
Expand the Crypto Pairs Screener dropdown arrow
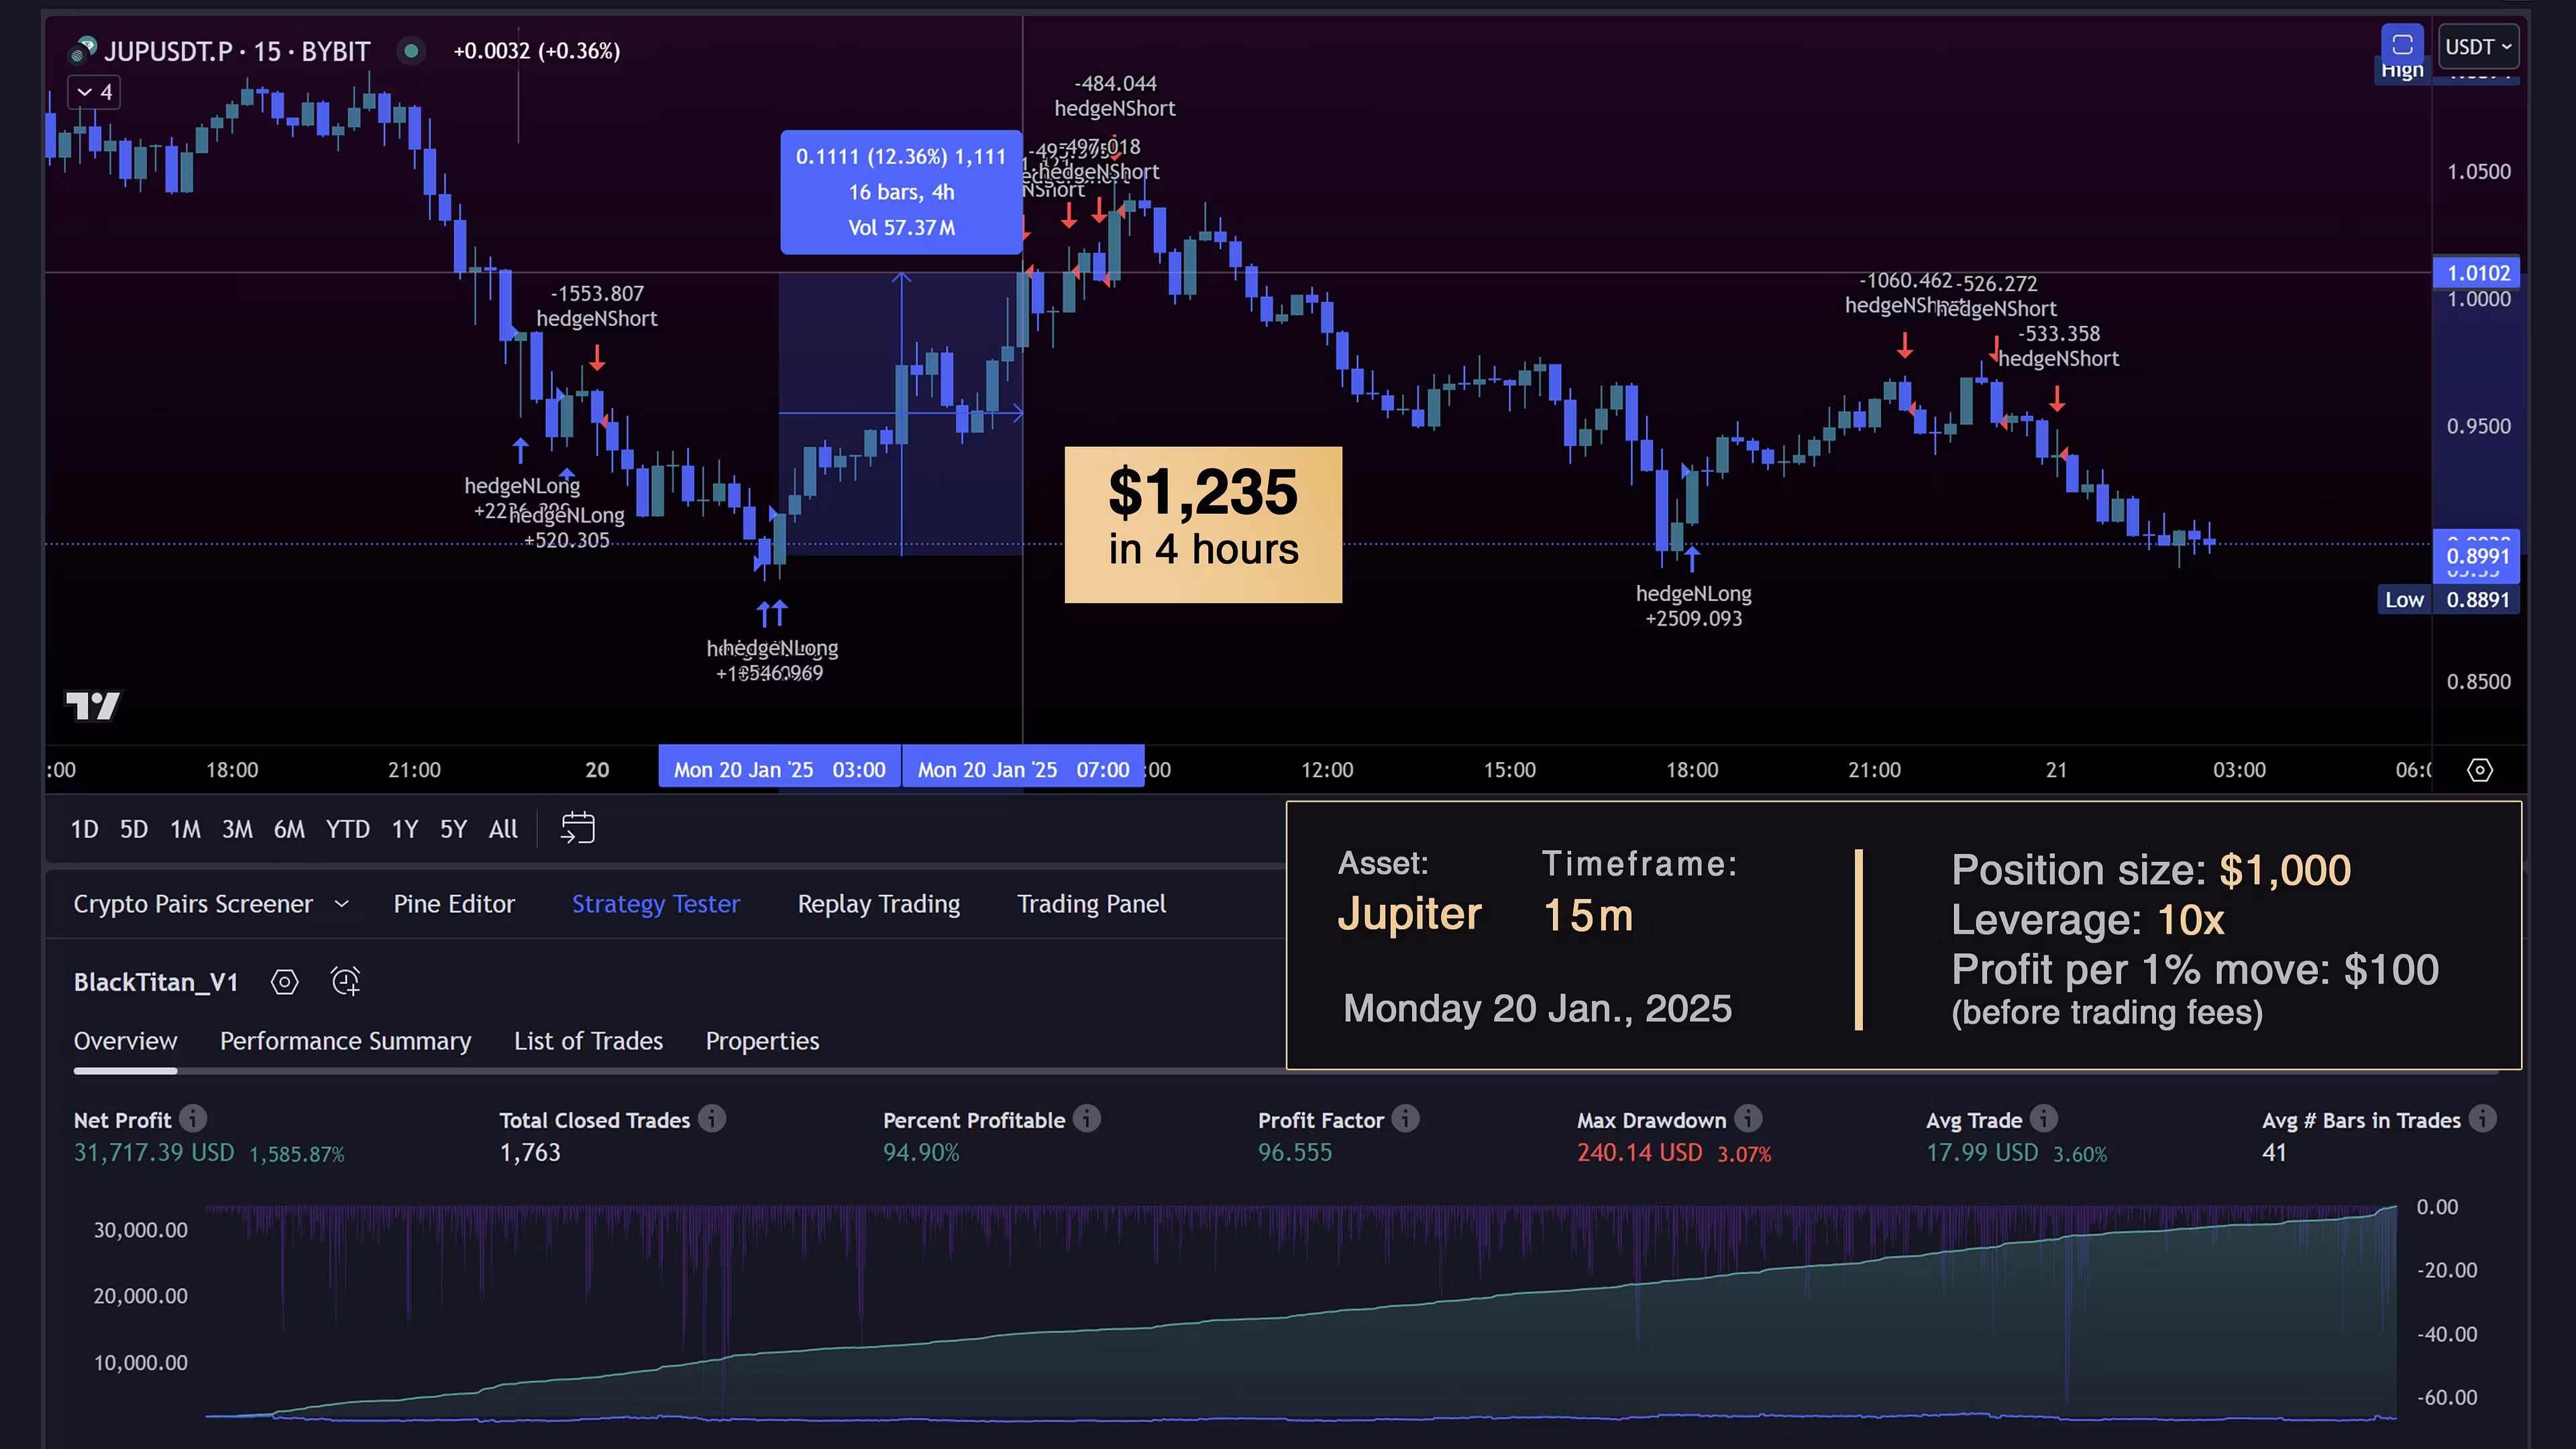[342, 904]
